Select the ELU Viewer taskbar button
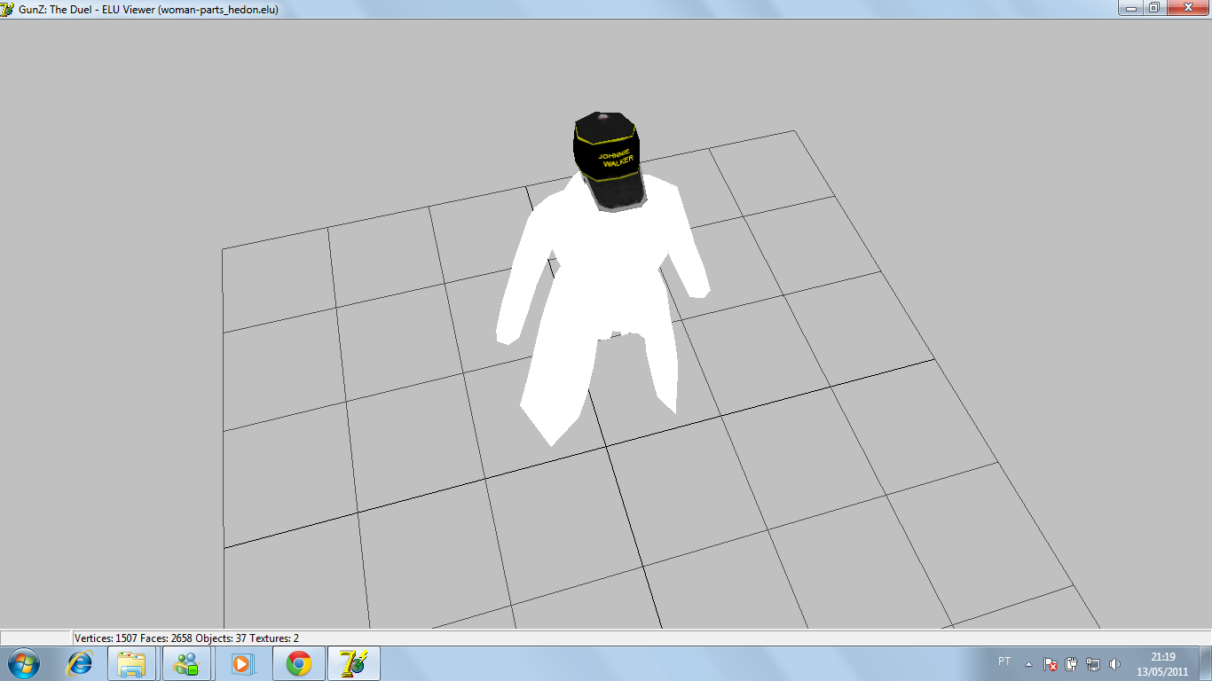This screenshot has height=681, width=1212. click(x=353, y=663)
